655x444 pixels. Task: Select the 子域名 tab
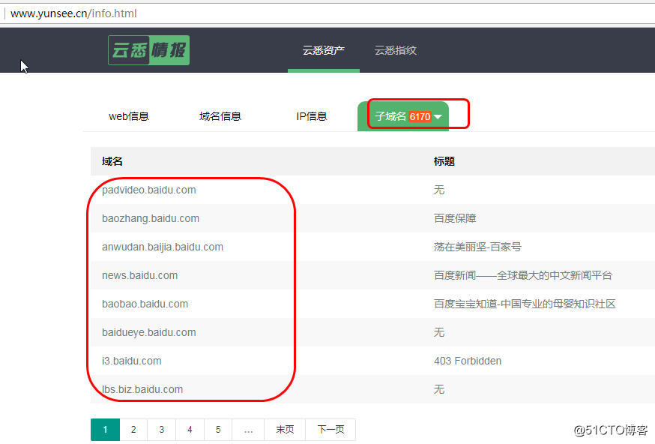[x=403, y=116]
